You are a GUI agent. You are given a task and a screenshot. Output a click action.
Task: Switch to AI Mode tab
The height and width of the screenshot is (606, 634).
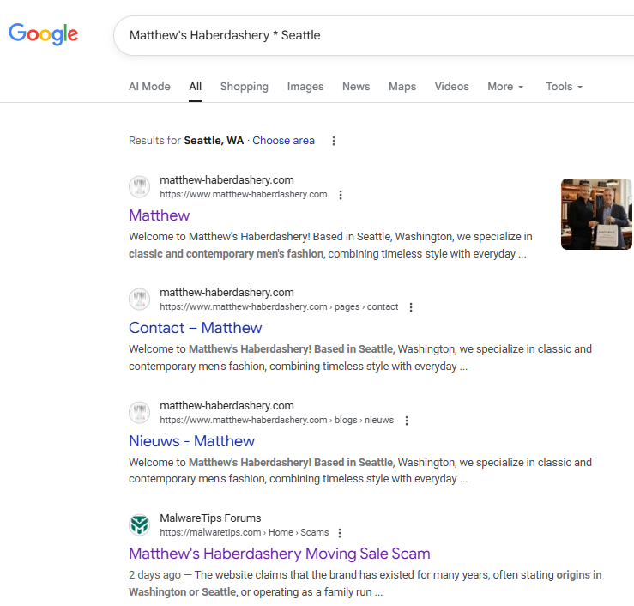point(149,87)
